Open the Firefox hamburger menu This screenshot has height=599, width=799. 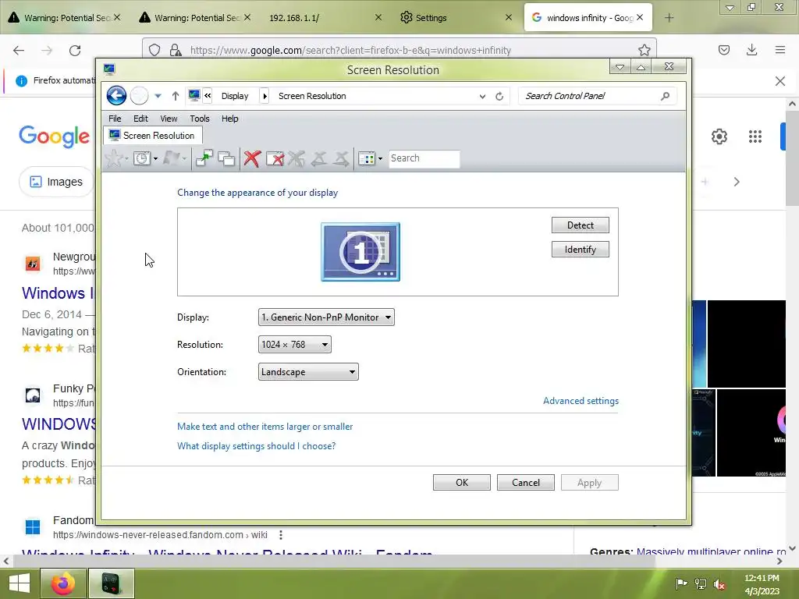[x=780, y=50]
